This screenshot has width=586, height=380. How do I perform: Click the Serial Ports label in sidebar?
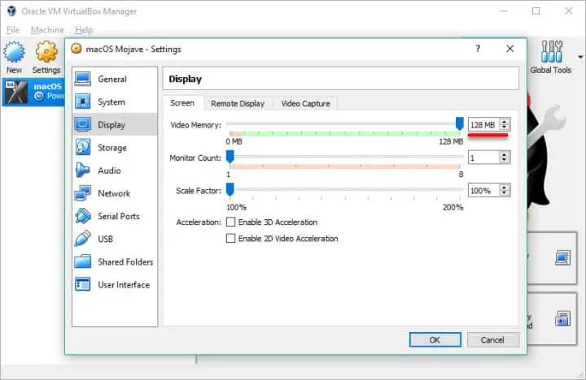(119, 216)
